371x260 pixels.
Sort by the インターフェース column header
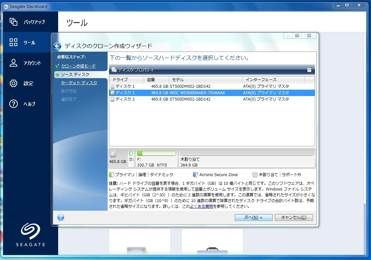[x=274, y=79]
